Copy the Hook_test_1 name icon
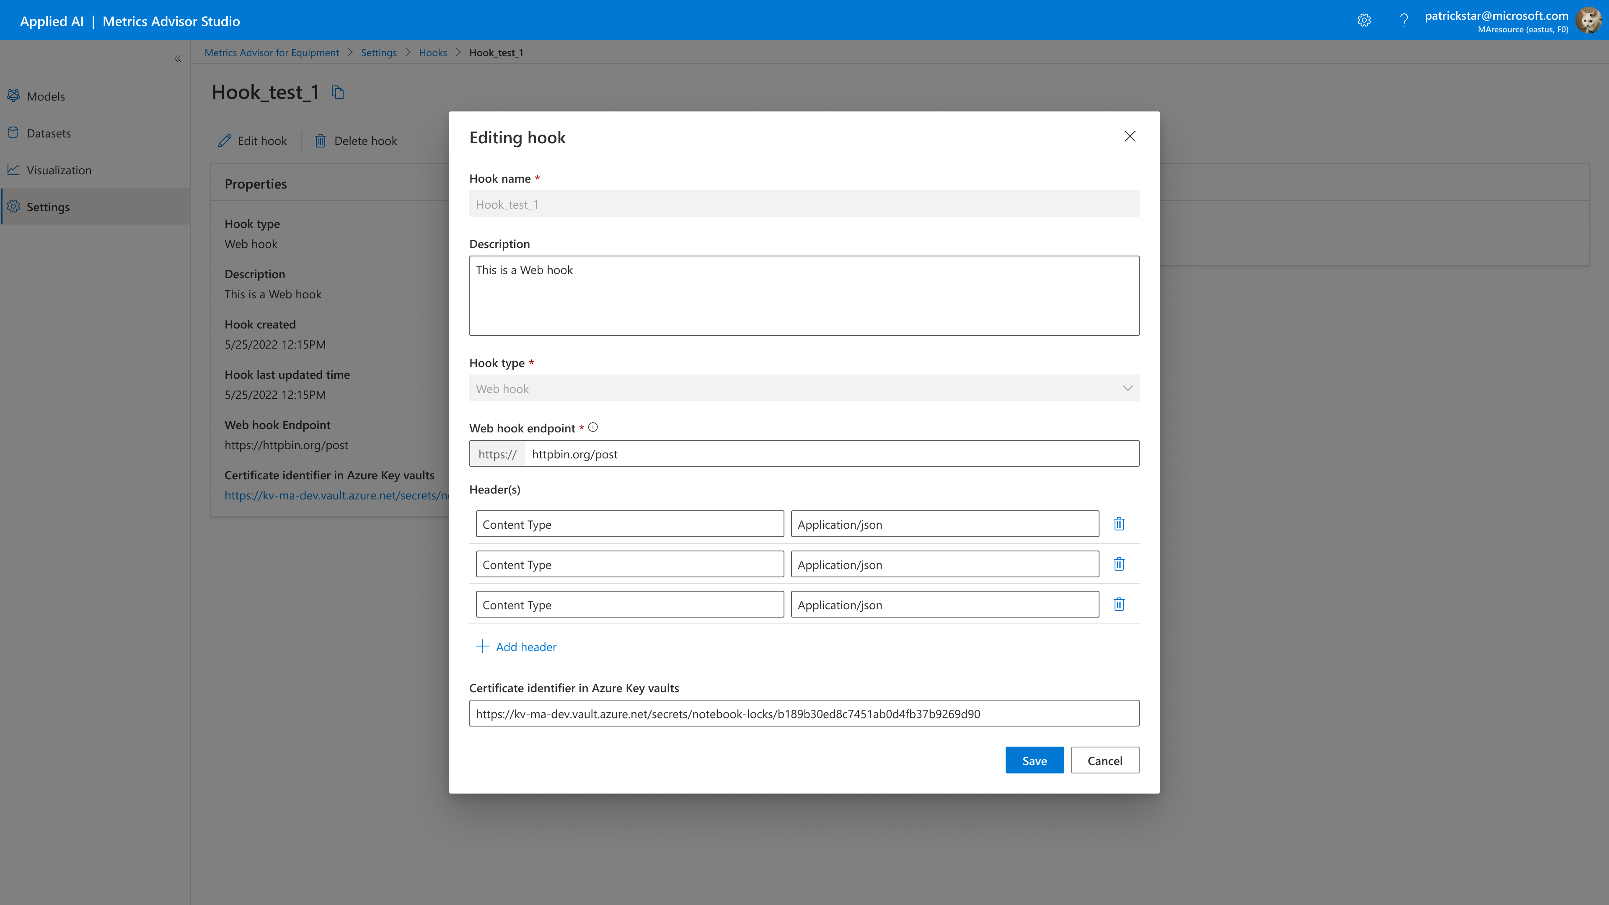This screenshot has width=1609, height=905. (338, 93)
